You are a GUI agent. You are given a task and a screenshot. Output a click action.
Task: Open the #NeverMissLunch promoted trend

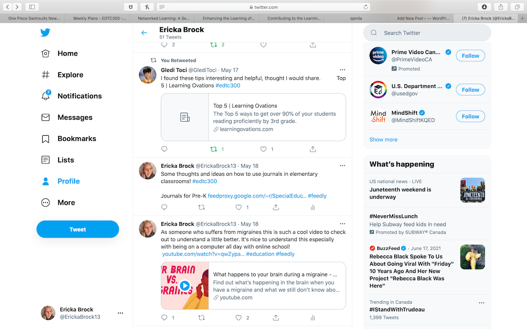(x=427, y=224)
